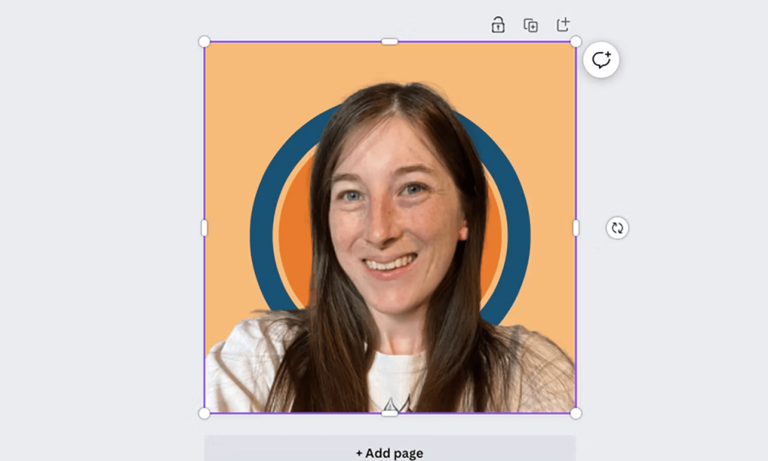
Task: Click the duplicate page icon
Action: click(x=531, y=25)
